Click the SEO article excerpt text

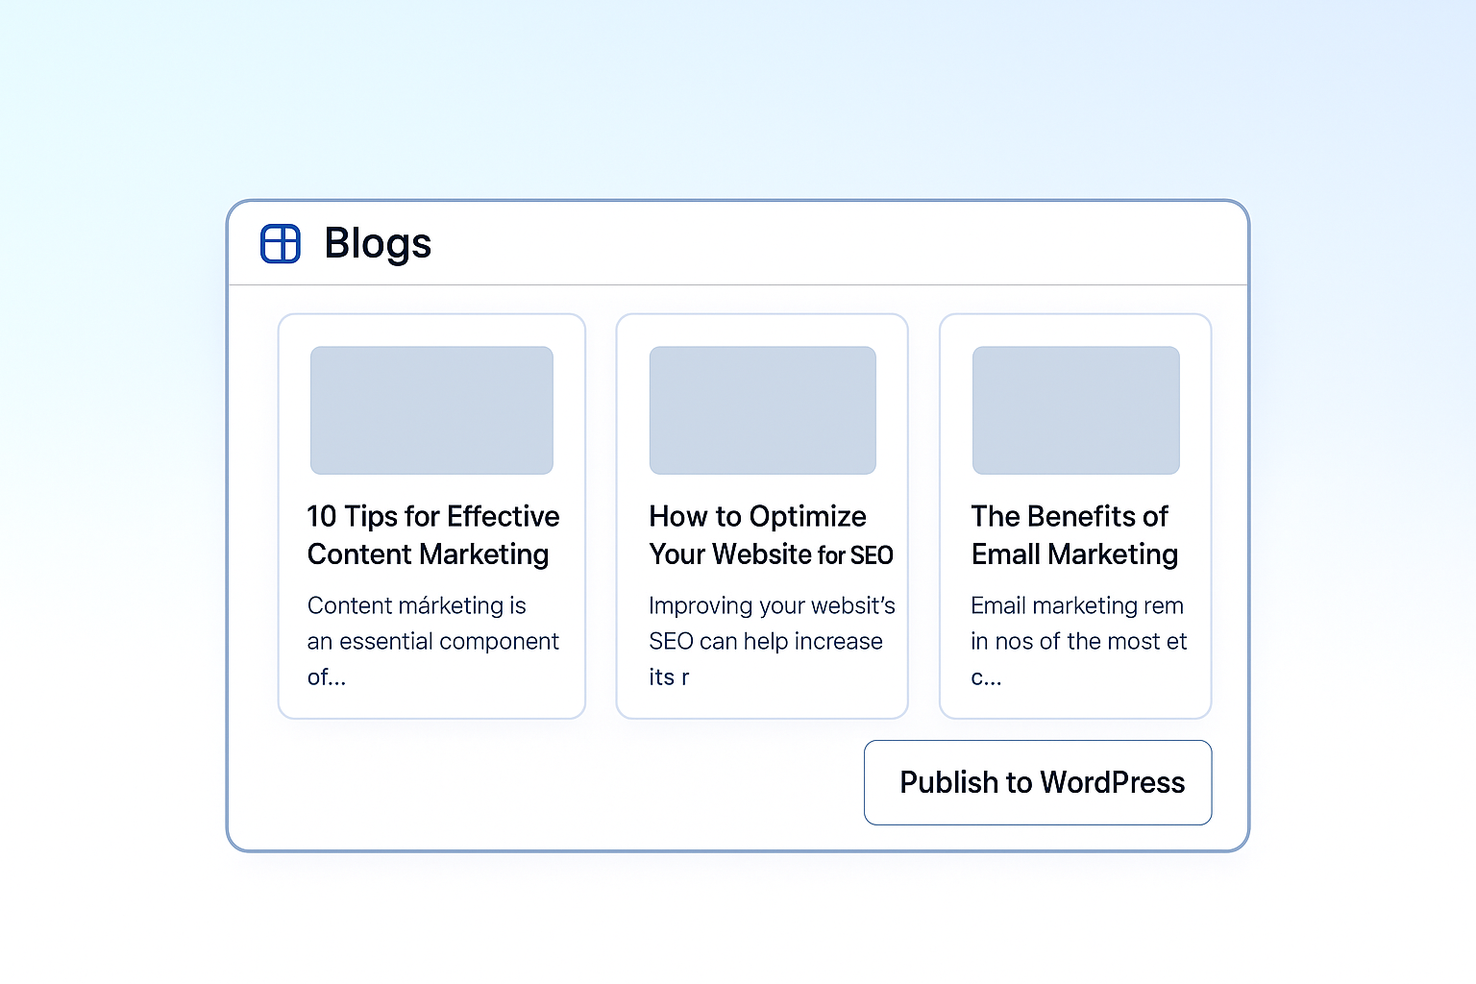(x=772, y=641)
